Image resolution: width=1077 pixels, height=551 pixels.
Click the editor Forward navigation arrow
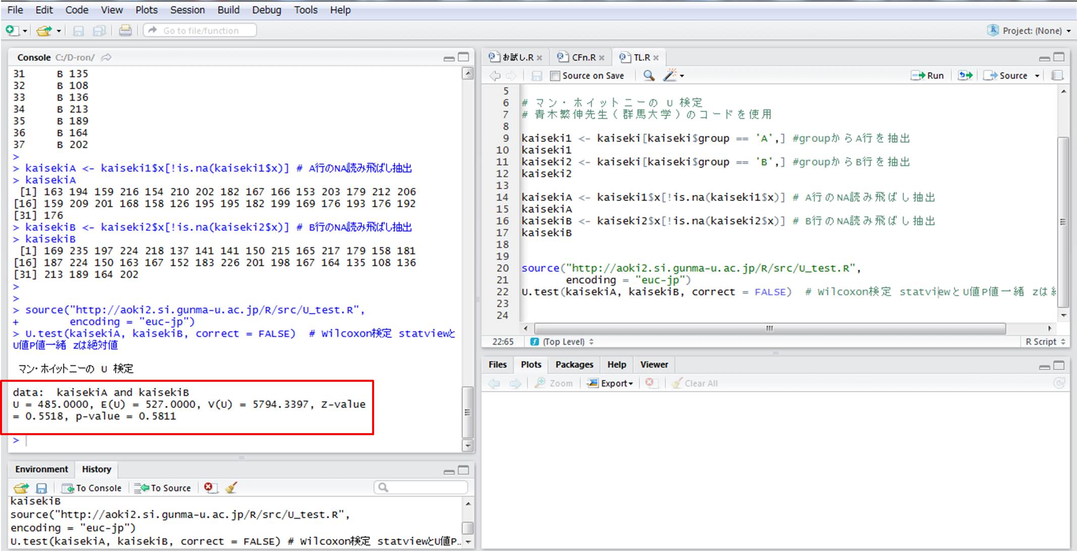tap(511, 76)
